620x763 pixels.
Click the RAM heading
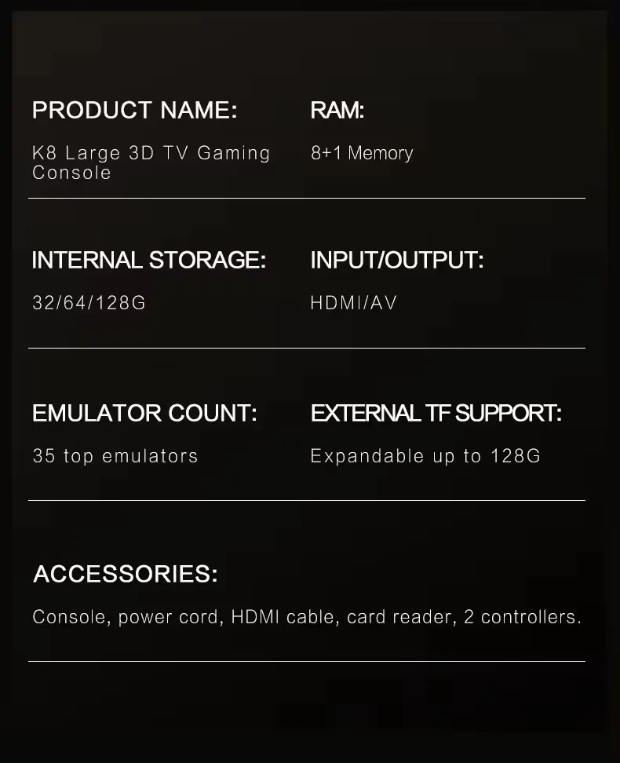(x=337, y=111)
